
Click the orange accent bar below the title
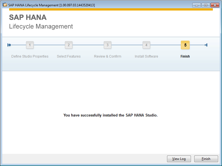point(111,9)
